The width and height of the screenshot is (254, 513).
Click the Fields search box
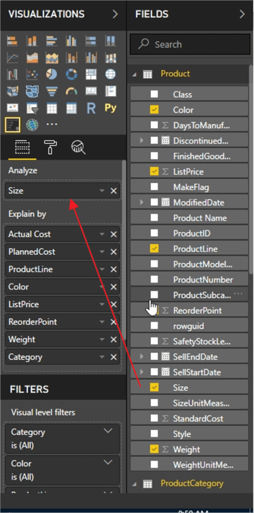coord(190,44)
